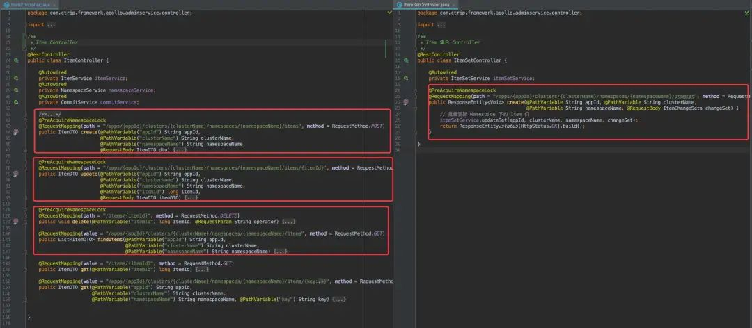Click @RestController annotation in ItemController.java
Screen dimensions: 752x328
pyautogui.click(x=49, y=55)
